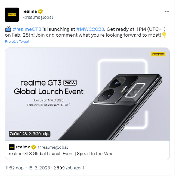This screenshot has height=177, width=176.
Task: Click @realmeglobal in the embedded card
Action: [x=53, y=147]
